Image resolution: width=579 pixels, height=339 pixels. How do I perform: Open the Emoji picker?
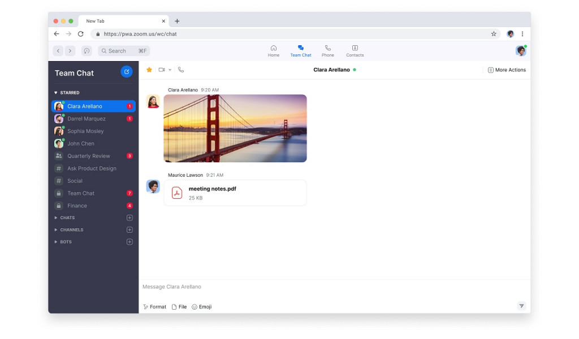click(202, 307)
